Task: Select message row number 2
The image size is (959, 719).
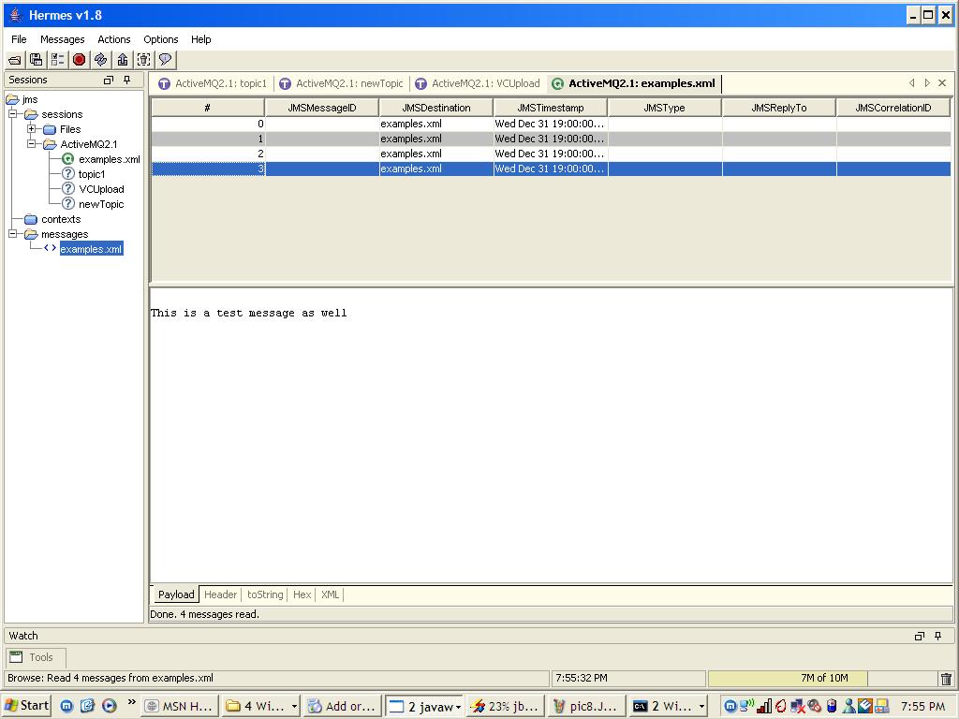Action: click(x=551, y=154)
